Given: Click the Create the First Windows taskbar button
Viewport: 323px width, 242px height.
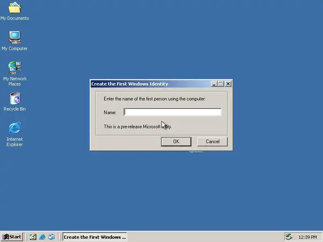Looking at the screenshot, I should (x=94, y=237).
